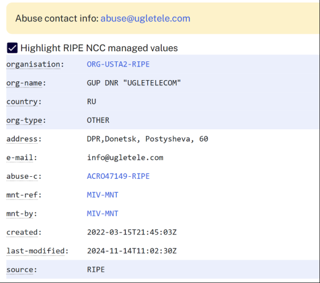Image resolution: width=320 pixels, height=283 pixels.
Task: Click the country: attribute label
Action: (x=24, y=101)
